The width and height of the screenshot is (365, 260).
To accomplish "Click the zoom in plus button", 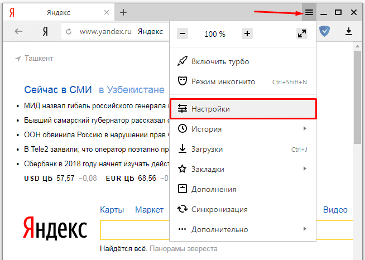I will click(x=247, y=33).
